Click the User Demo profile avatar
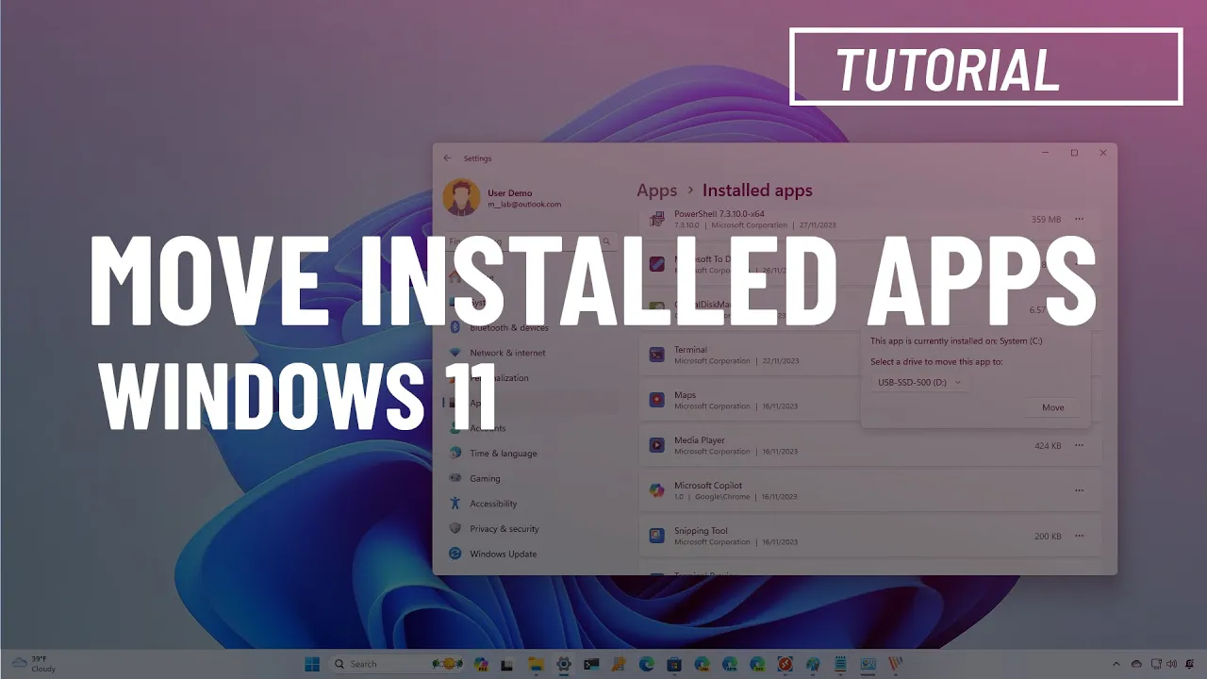 [x=461, y=198]
